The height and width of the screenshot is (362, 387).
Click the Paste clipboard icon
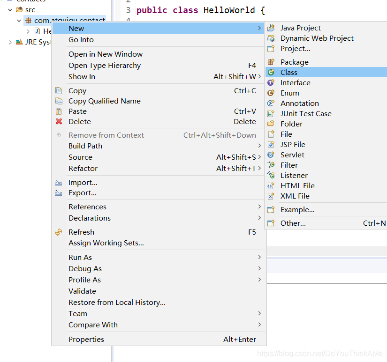click(x=59, y=111)
